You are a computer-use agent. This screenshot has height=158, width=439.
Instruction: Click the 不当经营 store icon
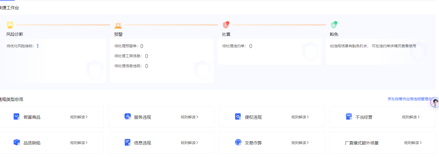(x=349, y=117)
